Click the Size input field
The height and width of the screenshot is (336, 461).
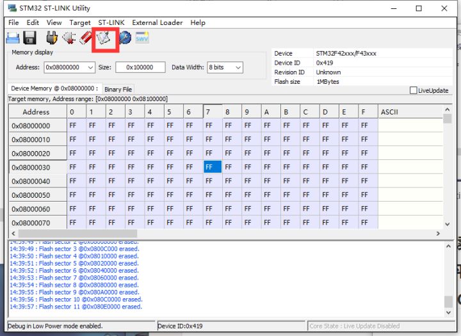(x=140, y=67)
